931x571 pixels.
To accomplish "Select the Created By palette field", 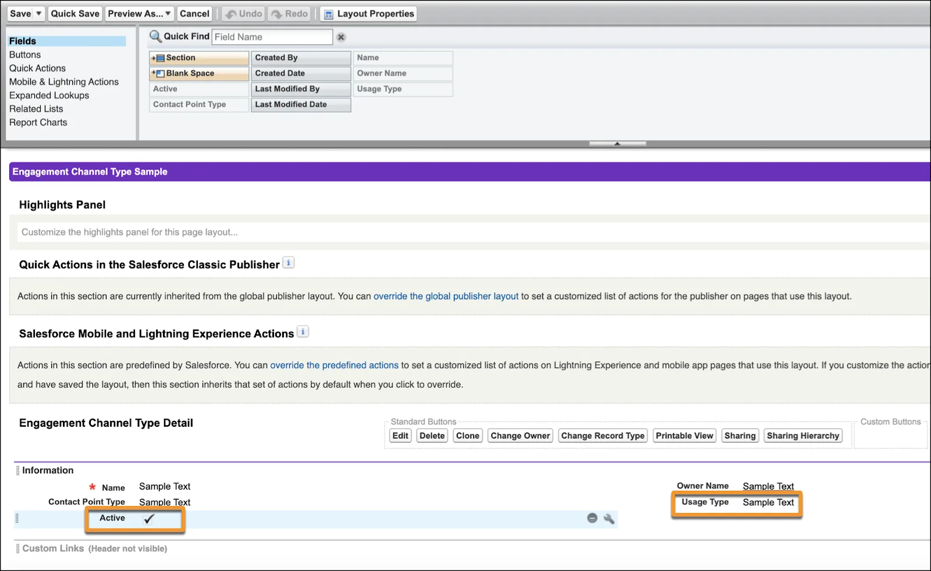I will click(301, 58).
